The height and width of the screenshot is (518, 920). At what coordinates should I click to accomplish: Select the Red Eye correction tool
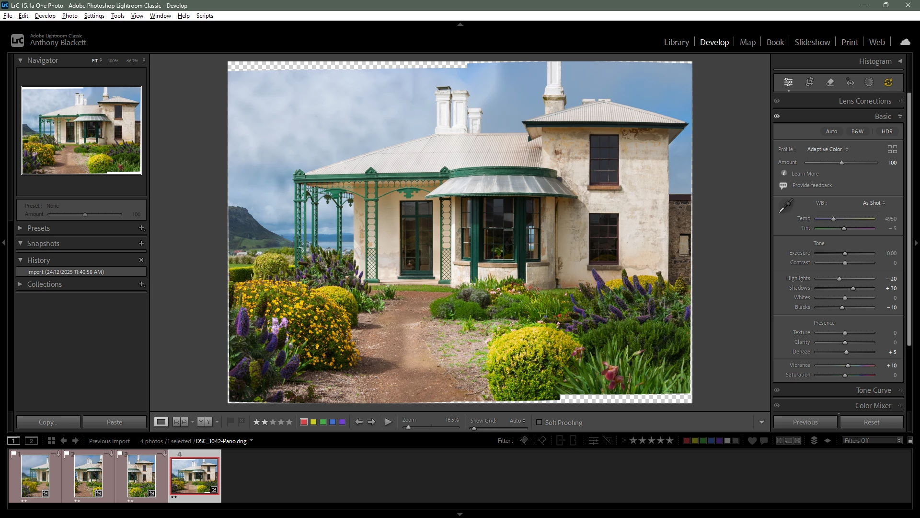(x=850, y=82)
